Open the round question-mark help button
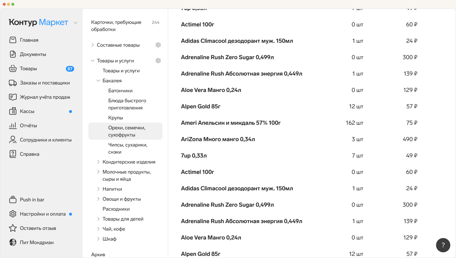The image size is (456, 258). point(443,245)
